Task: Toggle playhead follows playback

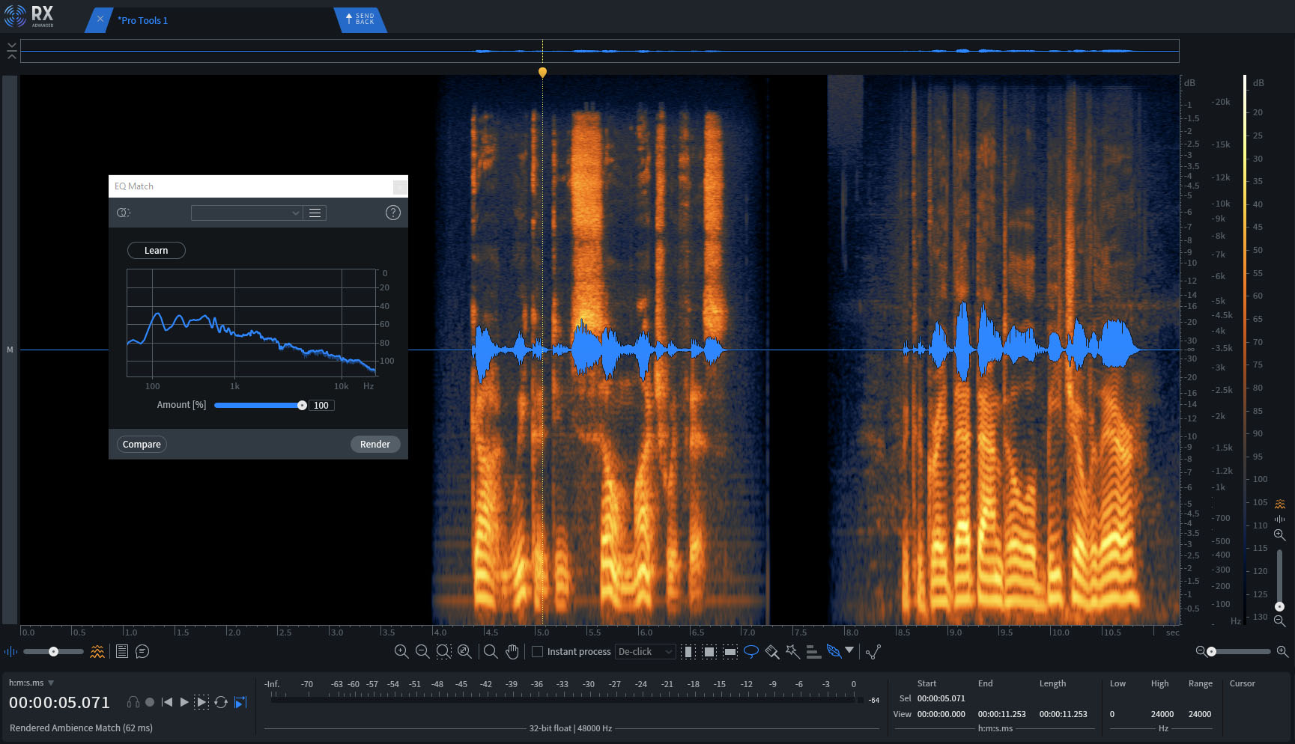Action: coord(240,702)
